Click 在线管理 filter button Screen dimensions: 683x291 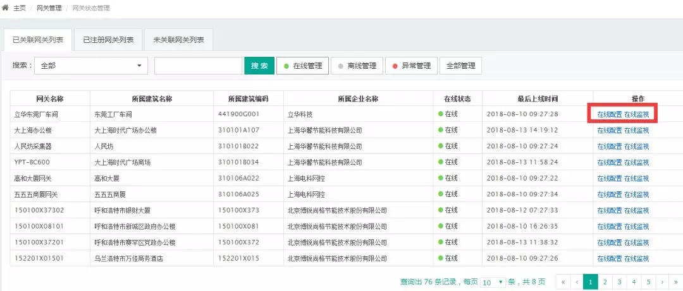[303, 66]
